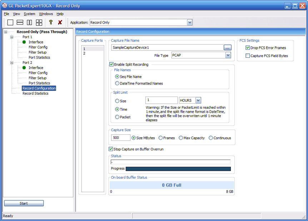Open the Application dropdown list

click(190, 22)
